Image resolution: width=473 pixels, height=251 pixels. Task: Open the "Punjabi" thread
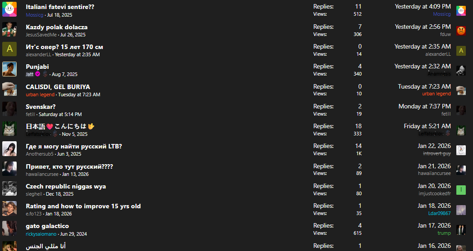[37, 67]
